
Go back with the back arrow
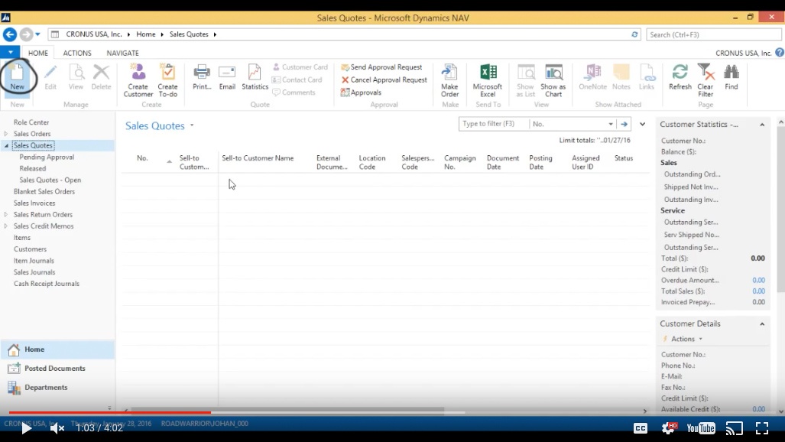pyautogui.click(x=9, y=34)
